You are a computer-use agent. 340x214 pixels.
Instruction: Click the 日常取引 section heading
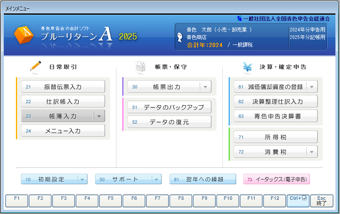(63, 67)
